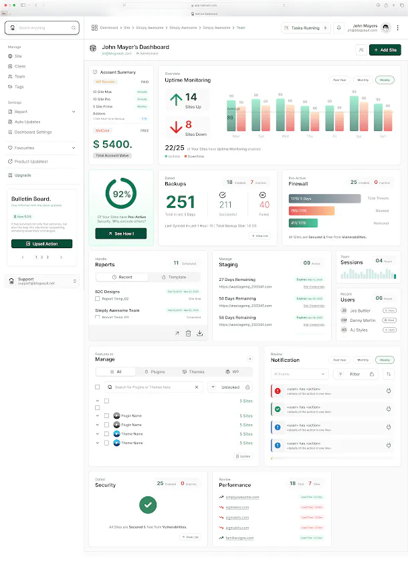Image resolution: width=408 pixels, height=586 pixels.
Task: Open Tasks Running indicator
Action: click(306, 27)
